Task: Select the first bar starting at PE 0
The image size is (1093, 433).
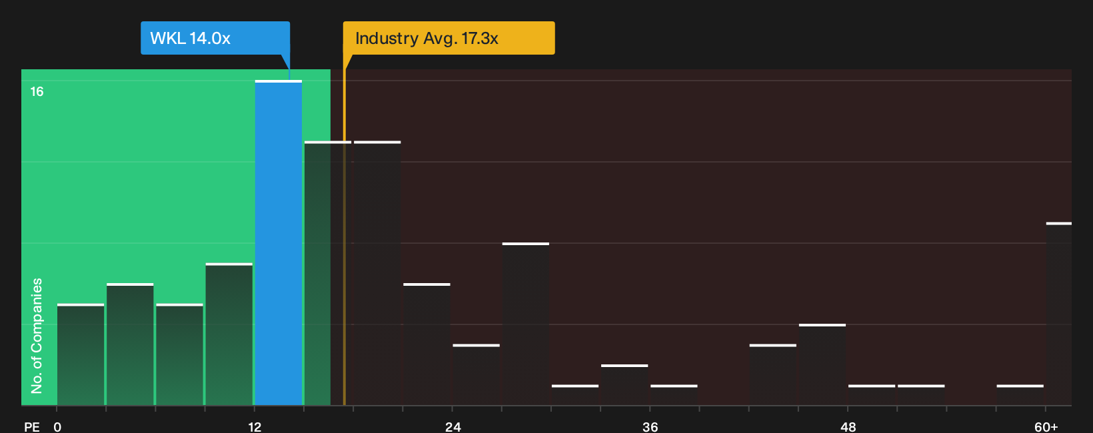Action: coord(81,354)
